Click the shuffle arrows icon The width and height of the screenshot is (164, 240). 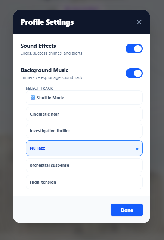[x=33, y=98]
